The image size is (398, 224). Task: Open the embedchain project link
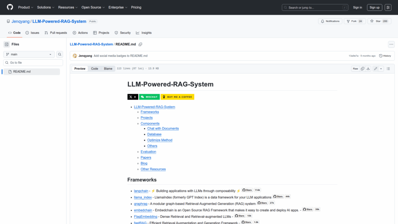(143, 210)
